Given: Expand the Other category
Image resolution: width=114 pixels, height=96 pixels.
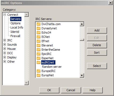Looking at the screenshot, I should [5, 62].
